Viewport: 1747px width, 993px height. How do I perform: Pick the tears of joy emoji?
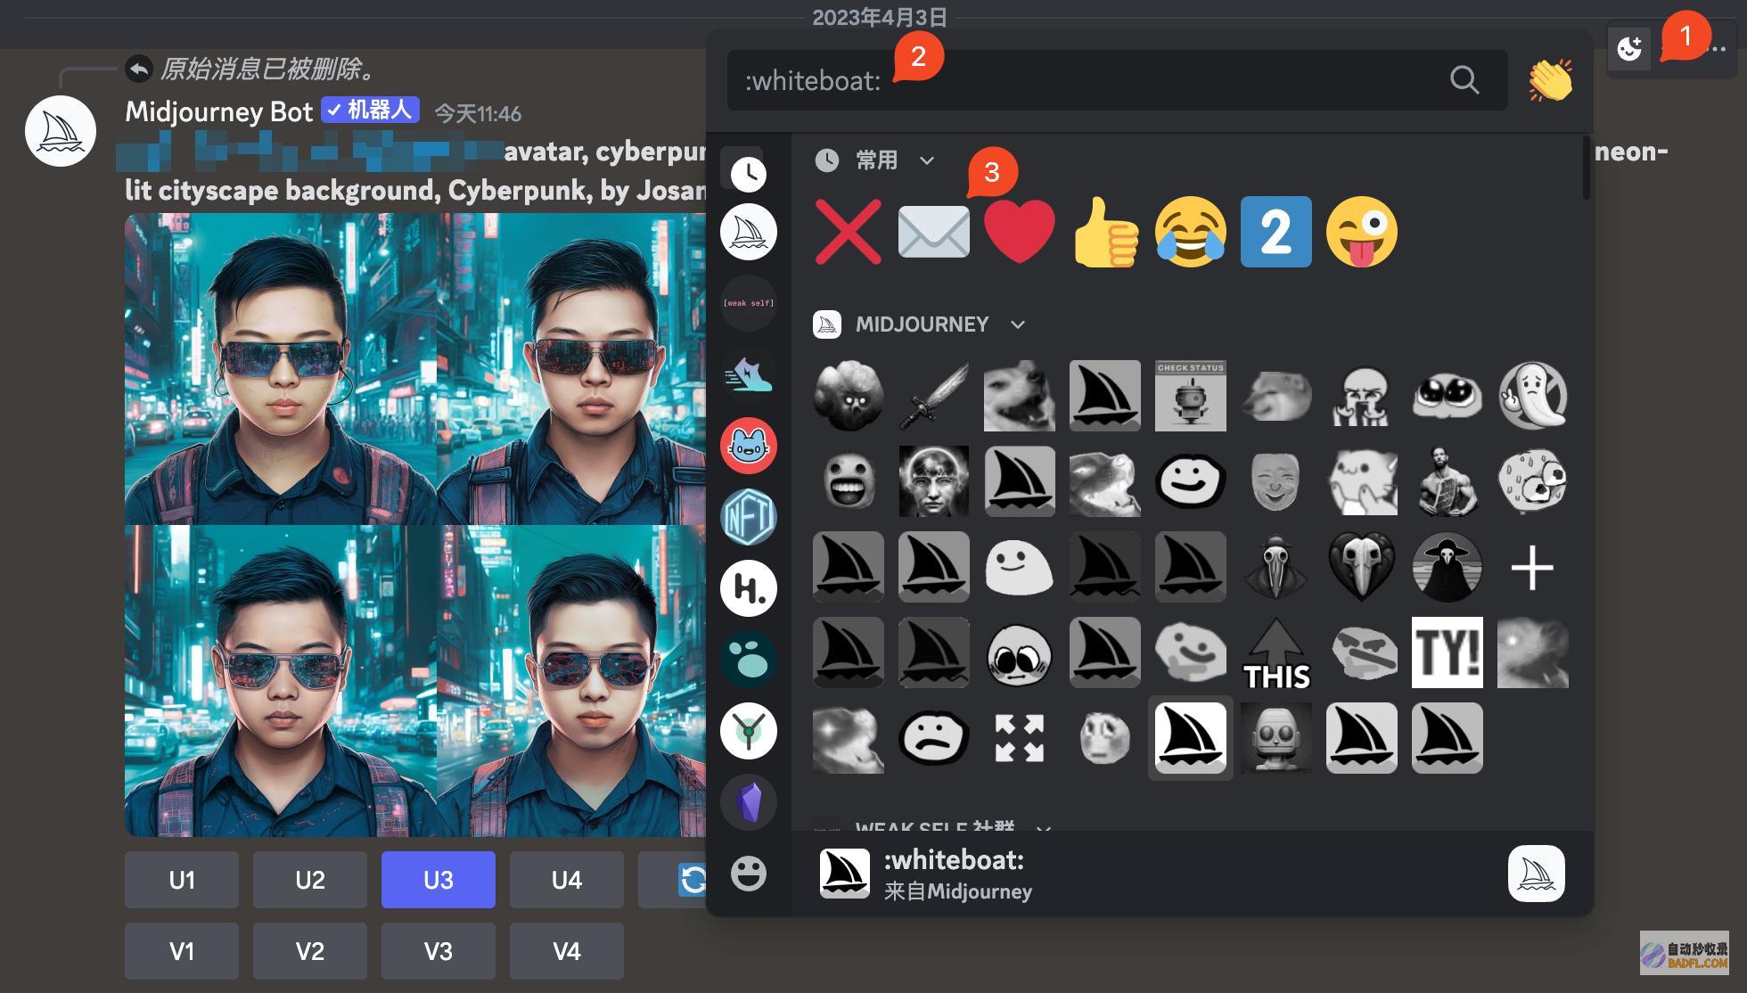(1190, 233)
